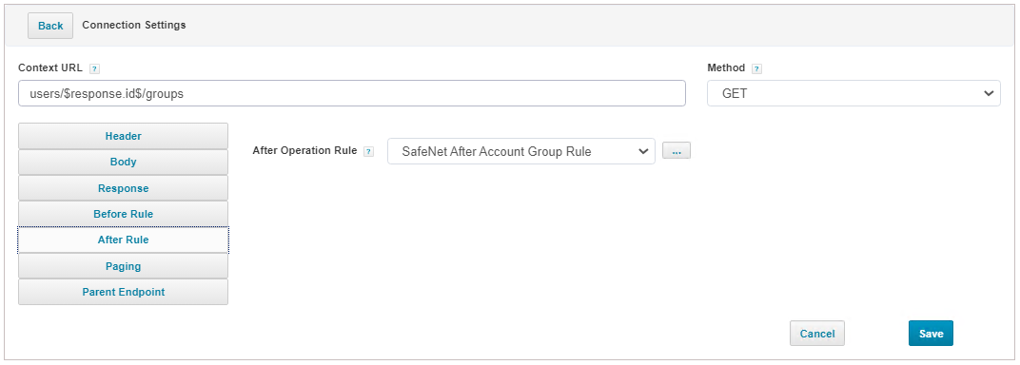This screenshot has height=365, width=1020.
Task: Switch to the Header tab
Action: tap(123, 136)
